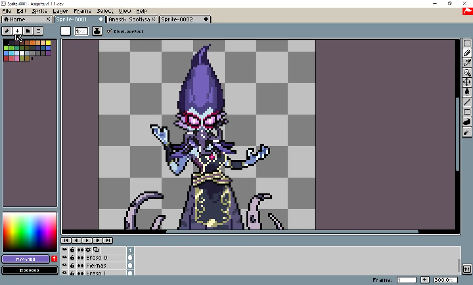Select the Pencil tool

(x=467, y=53)
